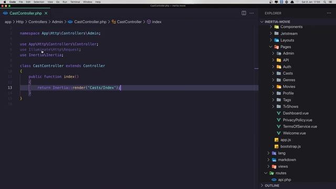Screen dimensions: 336x189
Task: Click the Pages folder icon
Action: coord(277,47)
